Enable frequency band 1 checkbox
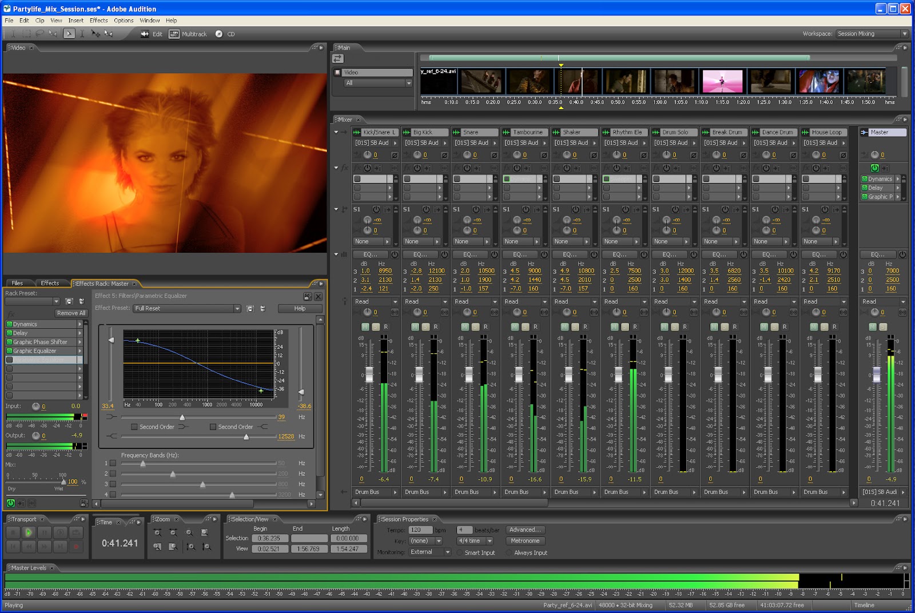The height and width of the screenshot is (613, 915). pyautogui.click(x=113, y=463)
